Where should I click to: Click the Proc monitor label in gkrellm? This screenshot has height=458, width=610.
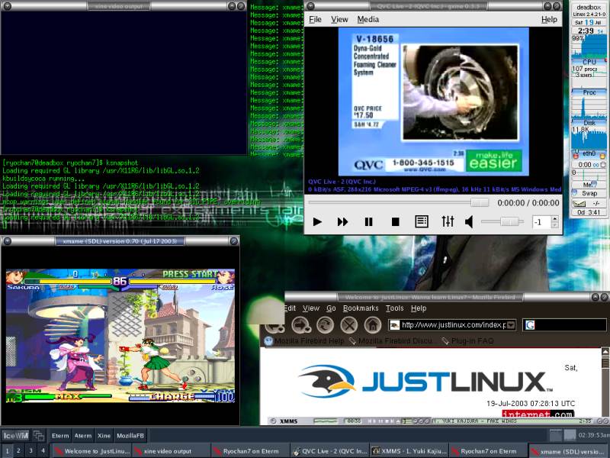589,92
